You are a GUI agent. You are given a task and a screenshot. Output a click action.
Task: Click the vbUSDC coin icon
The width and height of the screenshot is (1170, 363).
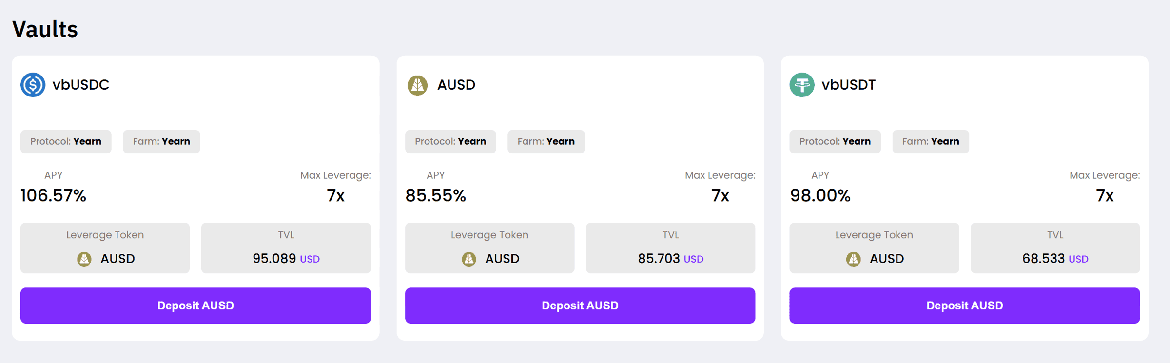(33, 85)
